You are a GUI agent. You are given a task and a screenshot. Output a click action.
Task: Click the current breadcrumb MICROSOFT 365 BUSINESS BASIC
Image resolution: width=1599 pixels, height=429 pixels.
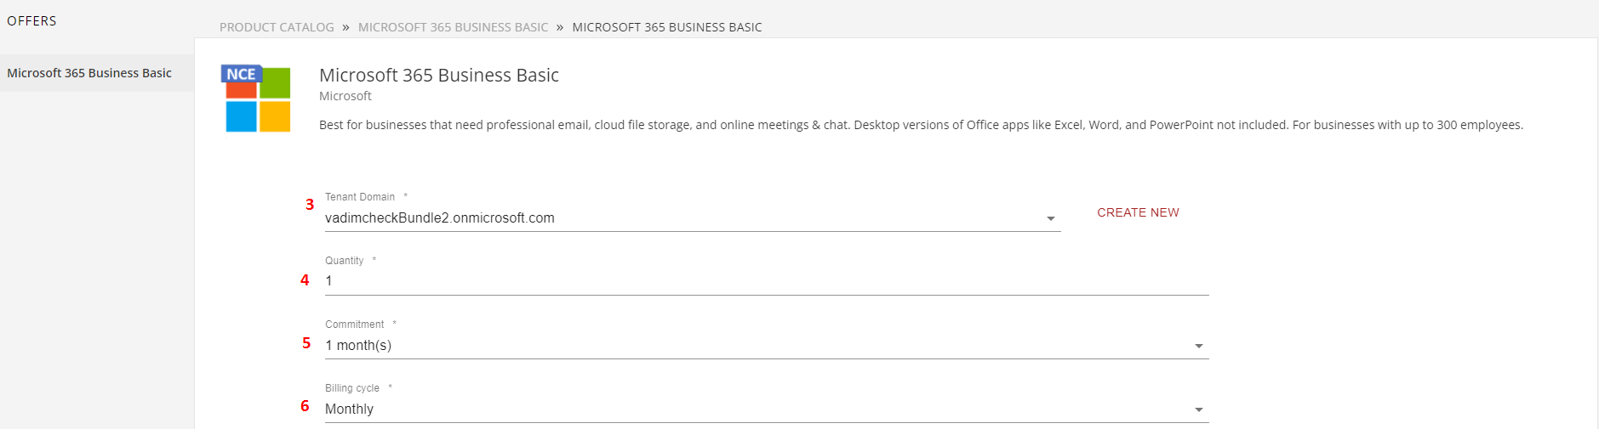click(x=667, y=27)
